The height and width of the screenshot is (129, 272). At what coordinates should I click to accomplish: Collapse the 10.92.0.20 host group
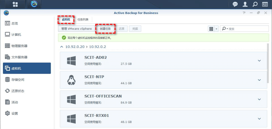coord(61,47)
